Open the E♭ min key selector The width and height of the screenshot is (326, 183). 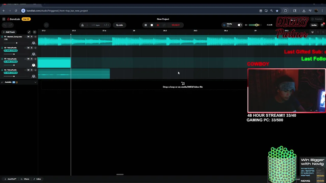[119, 25]
